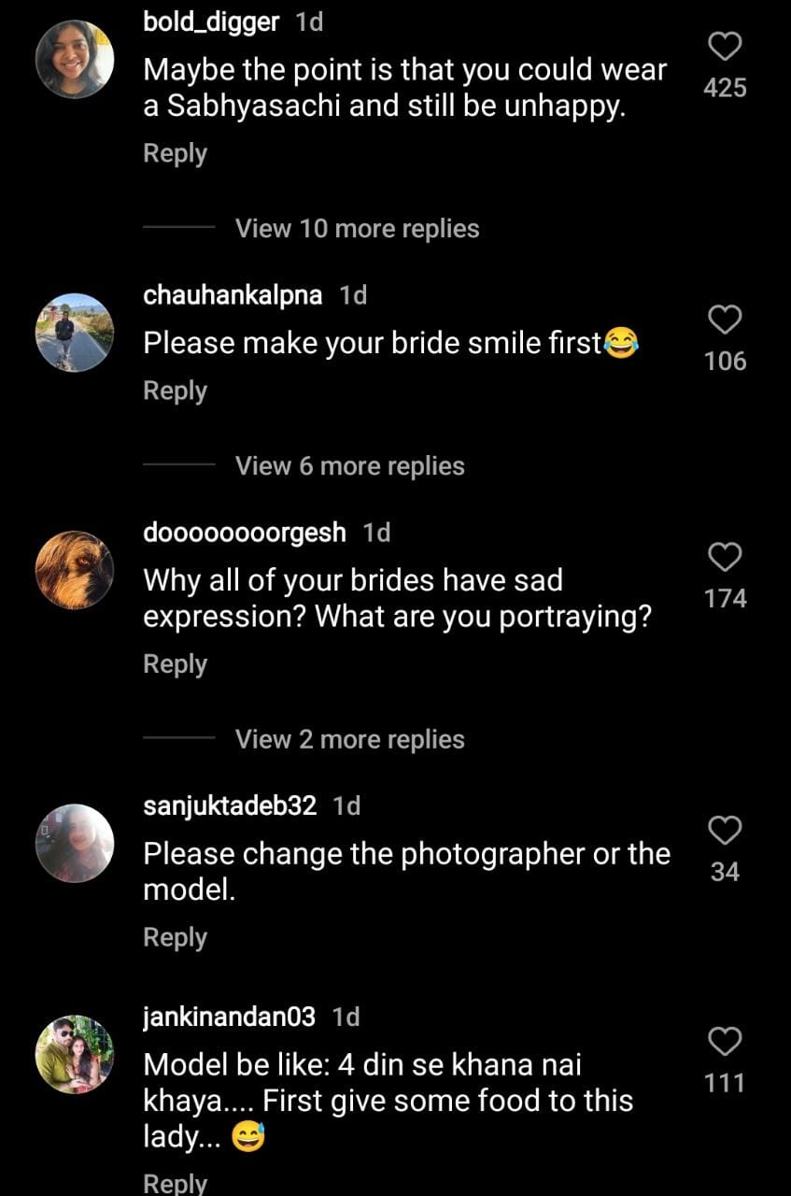791x1196 pixels.
Task: Open sanjuktadeb32 username link
Action: [230, 805]
